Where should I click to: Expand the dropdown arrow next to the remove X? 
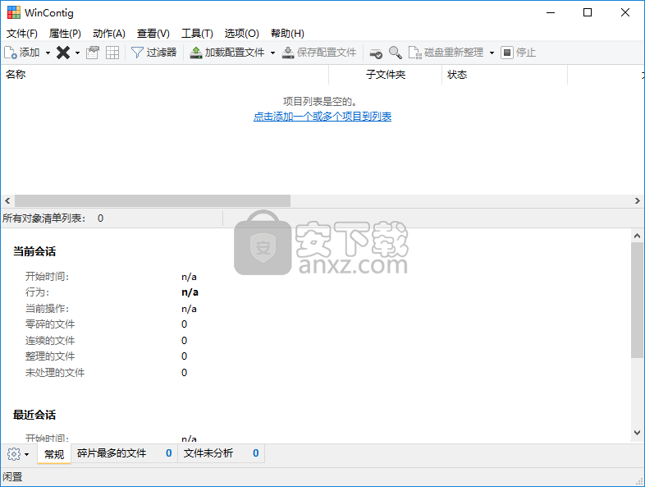click(x=77, y=53)
